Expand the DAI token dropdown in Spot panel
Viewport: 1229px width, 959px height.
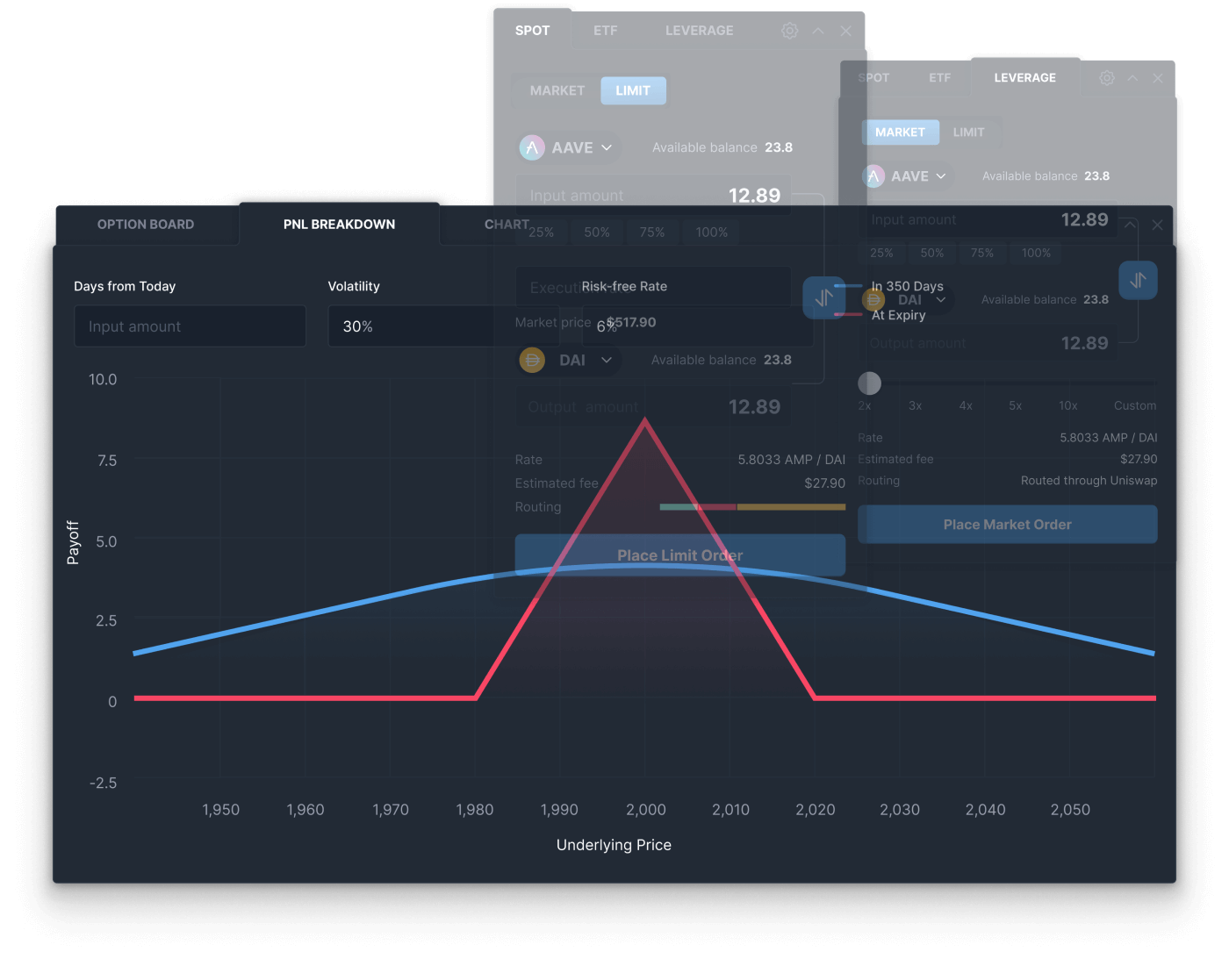(x=606, y=360)
